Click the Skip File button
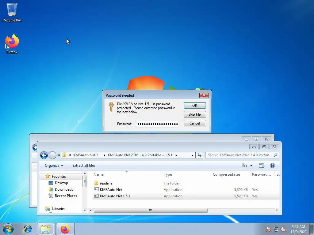The width and height of the screenshot is (314, 235). click(x=195, y=114)
